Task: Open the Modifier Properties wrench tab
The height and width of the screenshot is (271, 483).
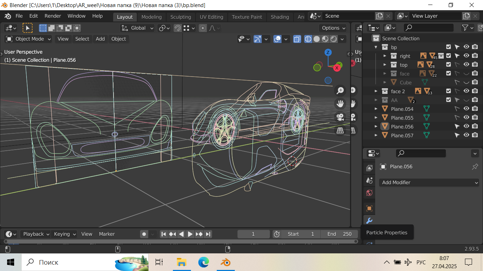Action: tap(369, 221)
